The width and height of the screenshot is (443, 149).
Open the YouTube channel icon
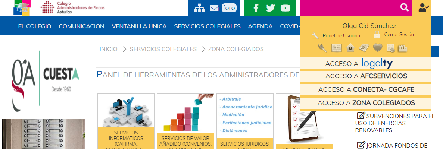tap(286, 8)
